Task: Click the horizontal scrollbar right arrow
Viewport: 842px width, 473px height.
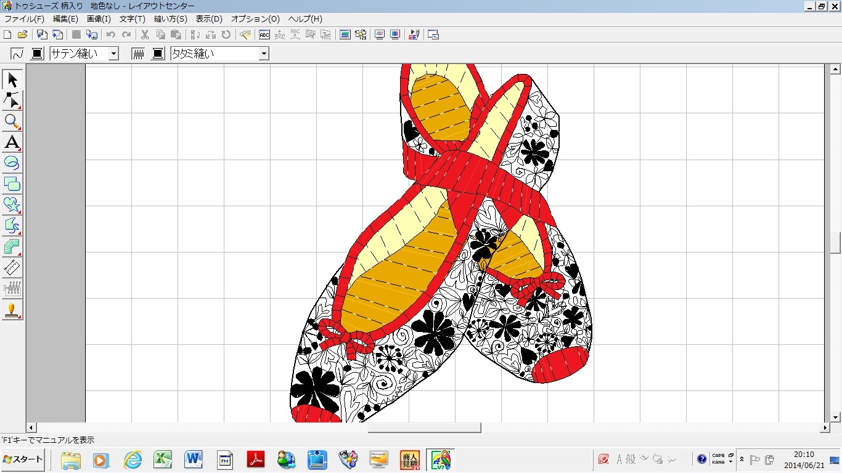Action: click(x=825, y=427)
